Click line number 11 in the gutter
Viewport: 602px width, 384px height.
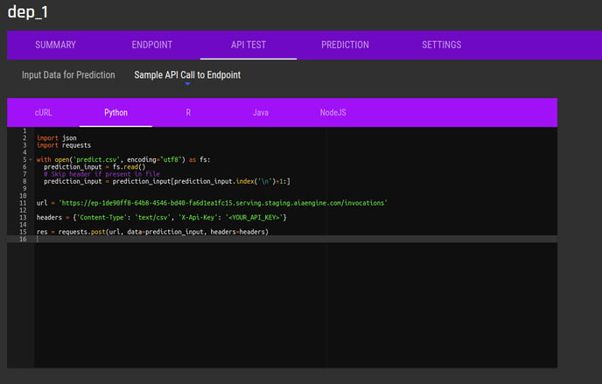click(23, 203)
